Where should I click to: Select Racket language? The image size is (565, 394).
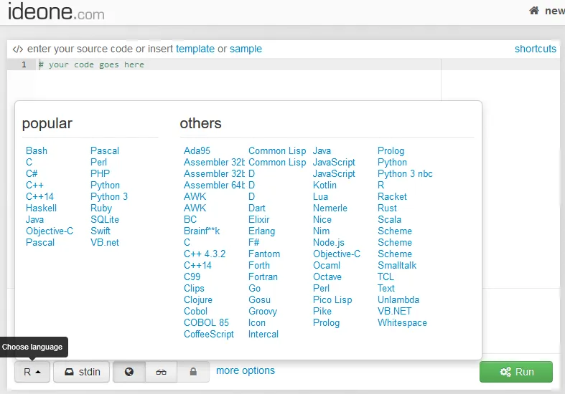(392, 196)
